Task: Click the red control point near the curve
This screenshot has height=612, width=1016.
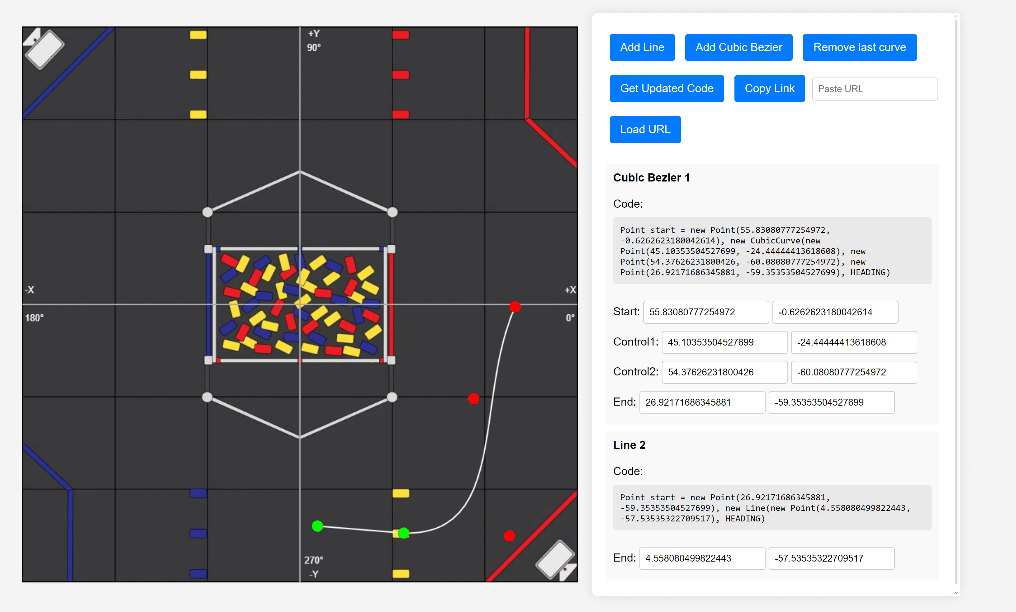Action: click(x=473, y=398)
